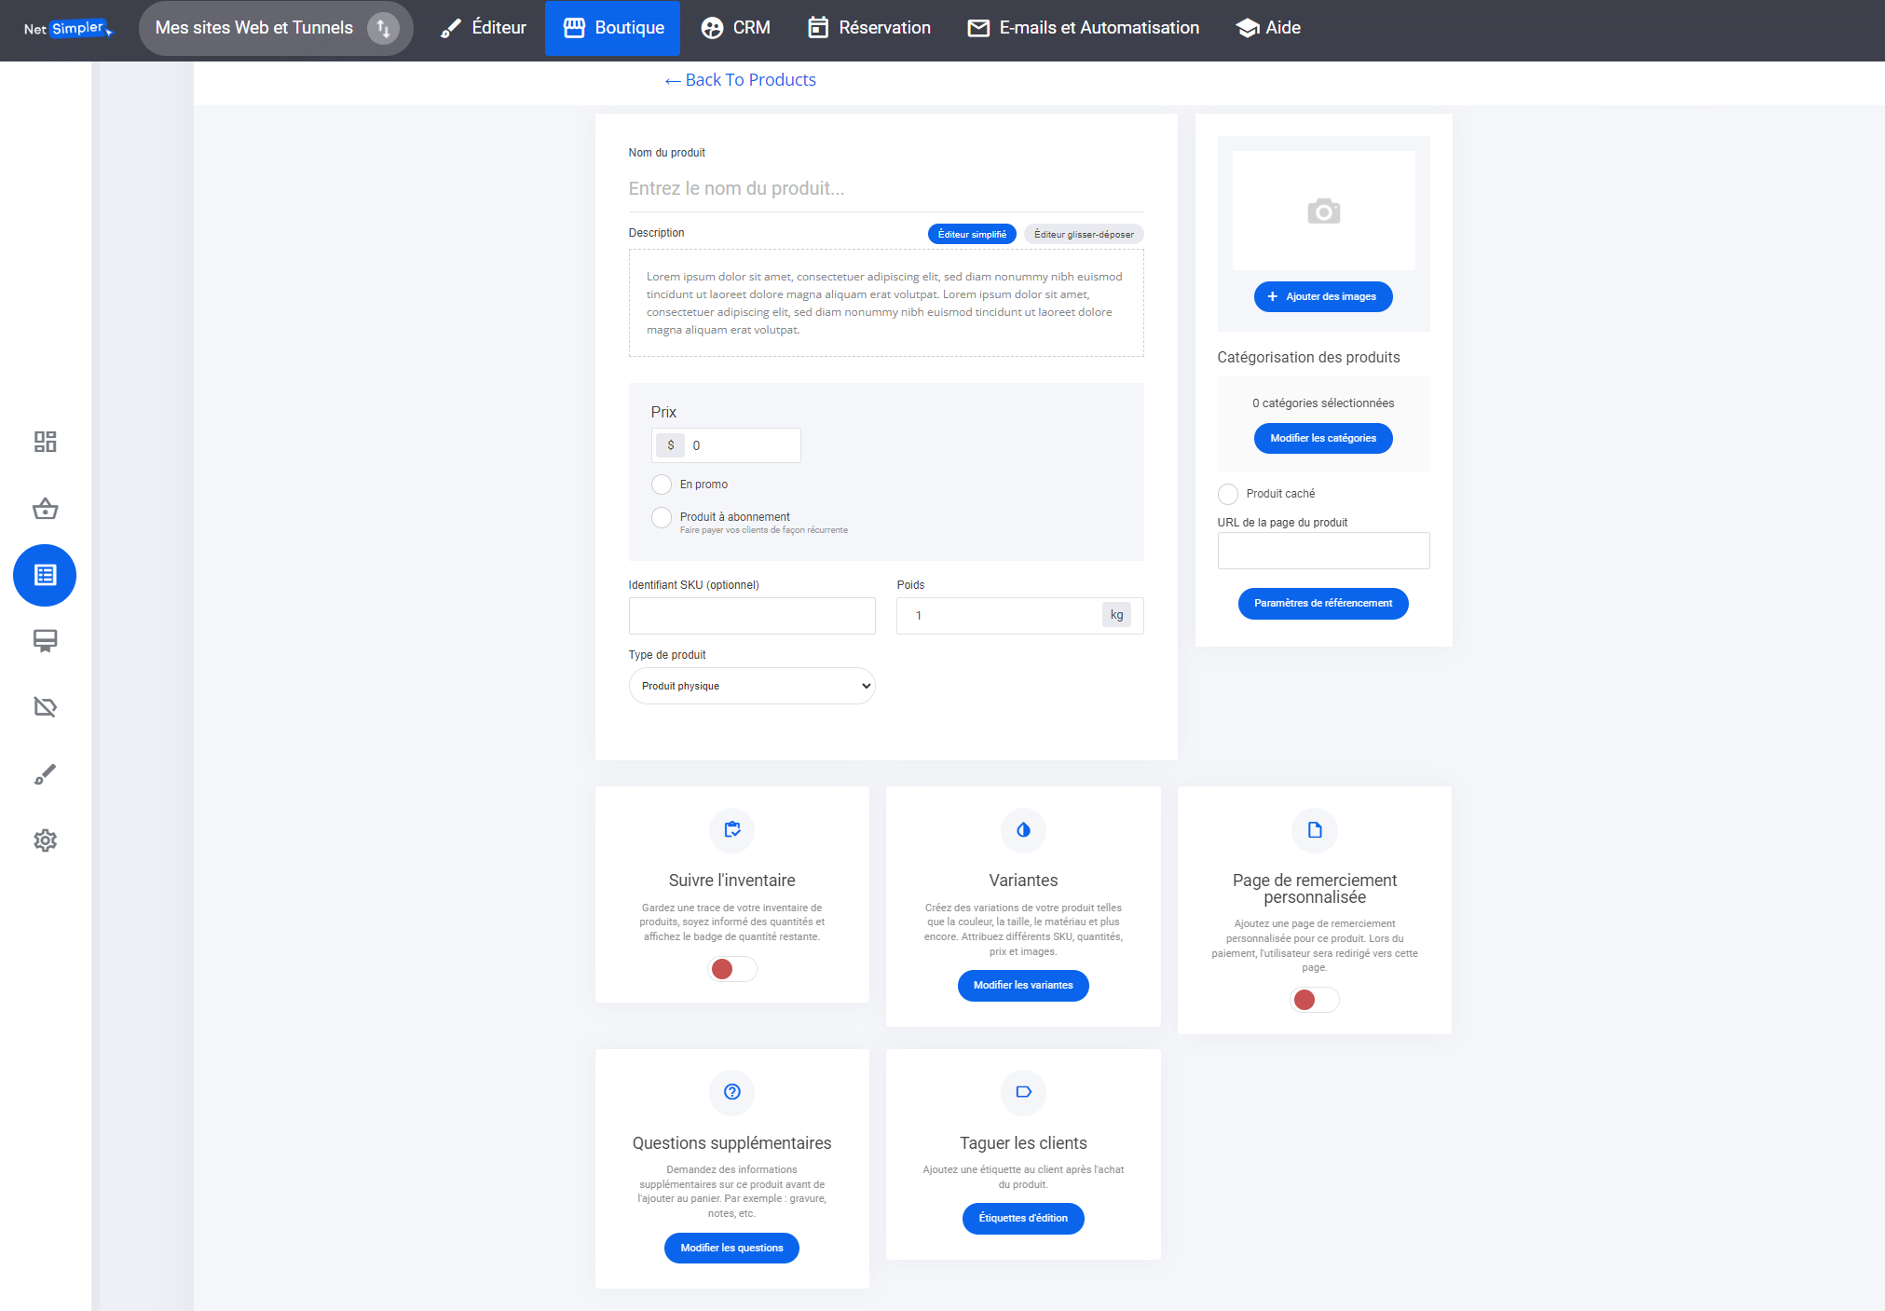Click the Identifiant SKU input field
Viewport: 1885px width, 1311px height.
(752, 616)
